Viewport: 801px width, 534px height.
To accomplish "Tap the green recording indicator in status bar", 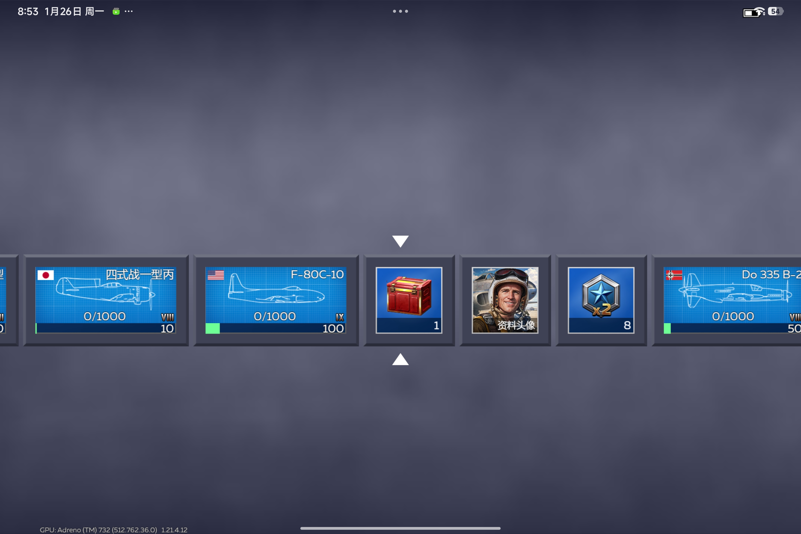I will pyautogui.click(x=116, y=11).
